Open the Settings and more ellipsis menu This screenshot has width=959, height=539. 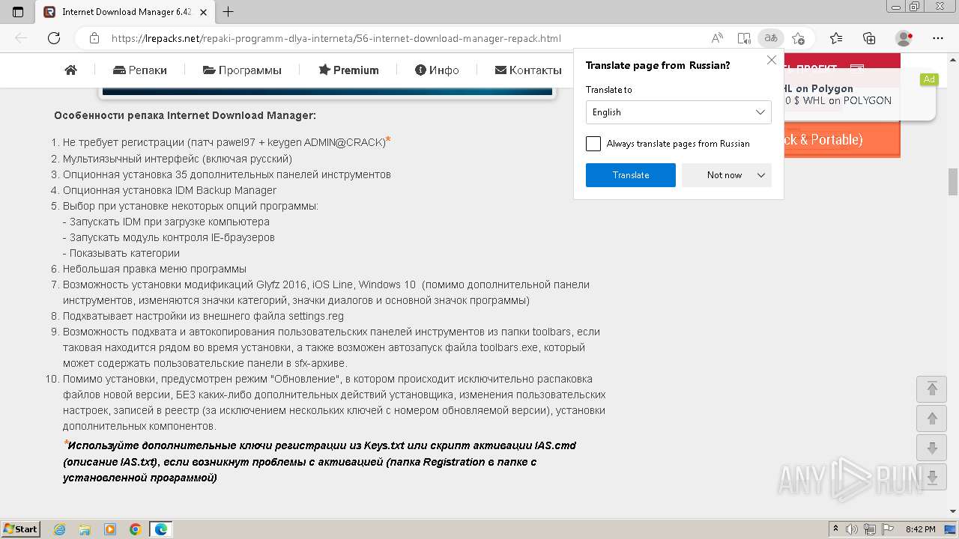938,38
